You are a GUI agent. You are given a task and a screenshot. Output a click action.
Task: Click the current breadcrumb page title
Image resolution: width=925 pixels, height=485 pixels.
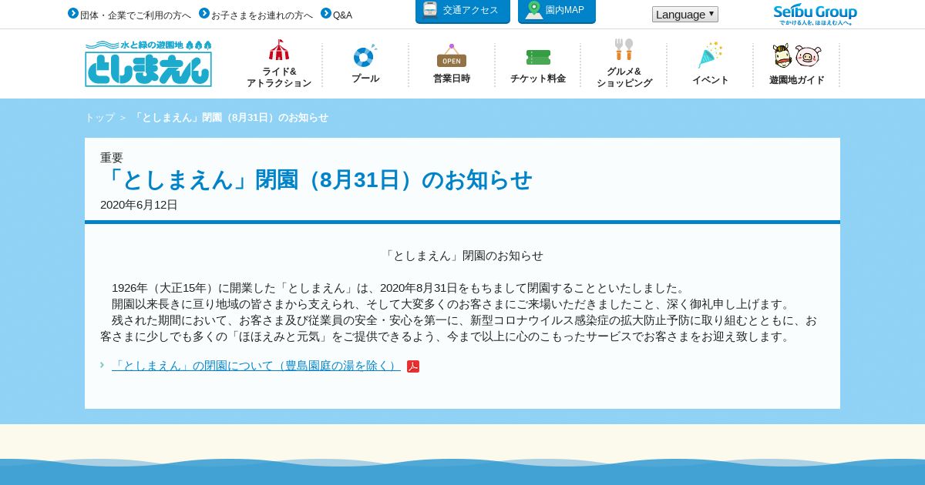click(230, 118)
